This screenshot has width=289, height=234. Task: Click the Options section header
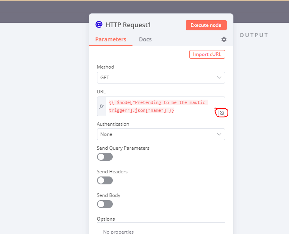pyautogui.click(x=106, y=219)
